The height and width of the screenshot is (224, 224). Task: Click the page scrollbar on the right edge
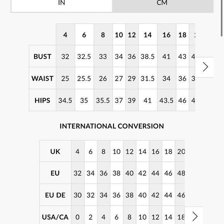click(x=222, y=18)
